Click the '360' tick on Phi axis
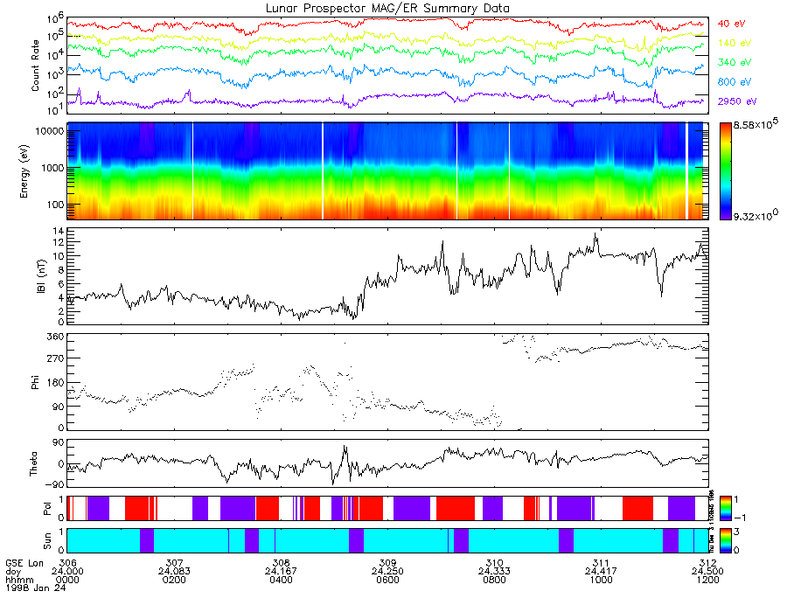The width and height of the screenshot is (787, 612). [x=55, y=337]
